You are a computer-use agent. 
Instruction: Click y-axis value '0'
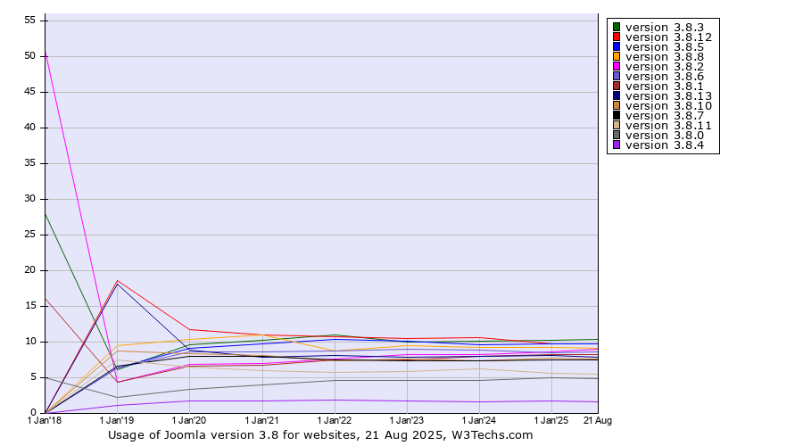(x=33, y=412)
